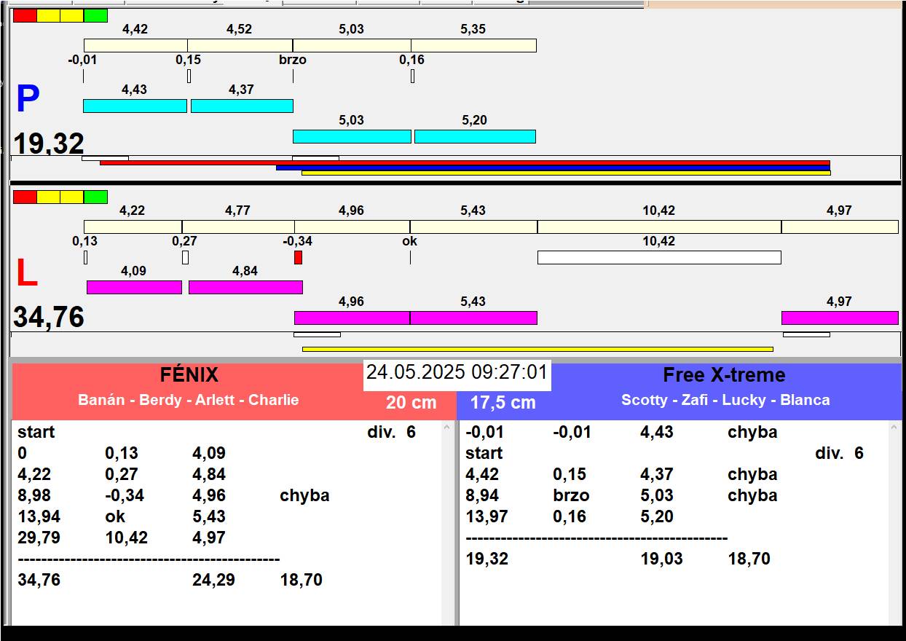Click the red -0,34 fault marker in lane L

click(x=298, y=257)
